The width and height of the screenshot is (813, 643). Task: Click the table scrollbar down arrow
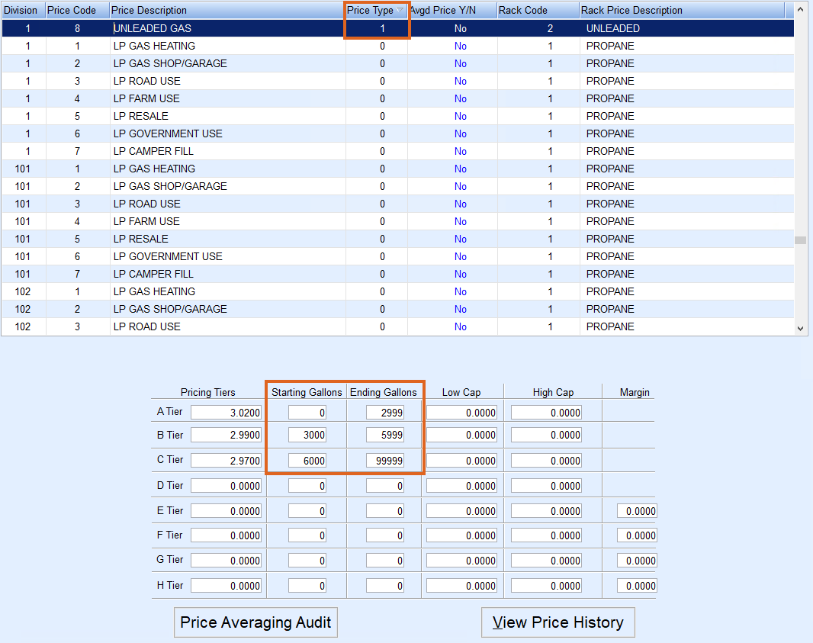(x=800, y=328)
